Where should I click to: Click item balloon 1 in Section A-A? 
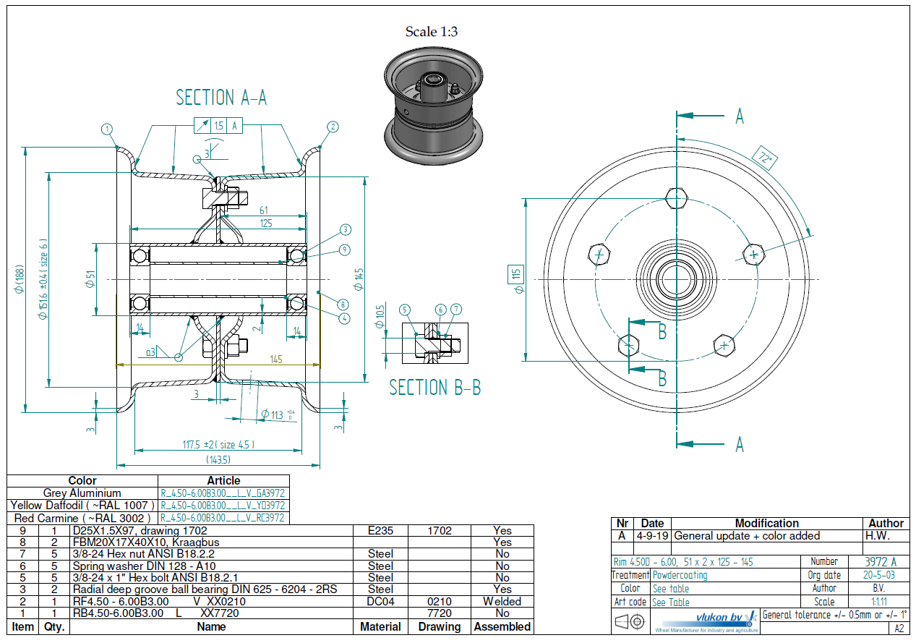[107, 129]
